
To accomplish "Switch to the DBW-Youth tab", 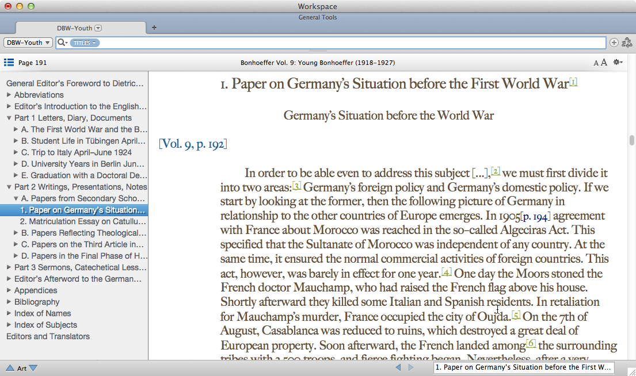I will (81, 28).
